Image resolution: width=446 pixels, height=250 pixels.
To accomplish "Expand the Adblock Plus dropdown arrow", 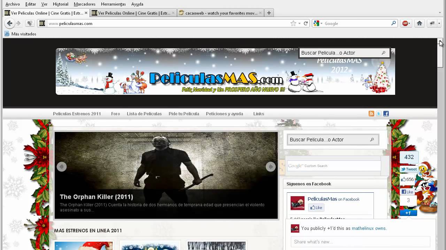I will click(409, 23).
